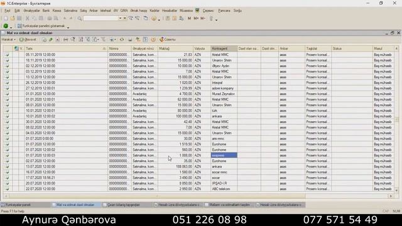Open the 1C flag icon in menu bar
402x226 pixels.
click(197, 11)
